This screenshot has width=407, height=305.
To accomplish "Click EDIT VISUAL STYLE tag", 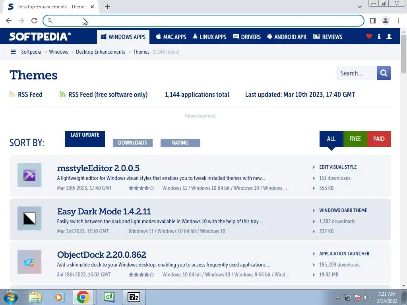I will pos(338,167).
